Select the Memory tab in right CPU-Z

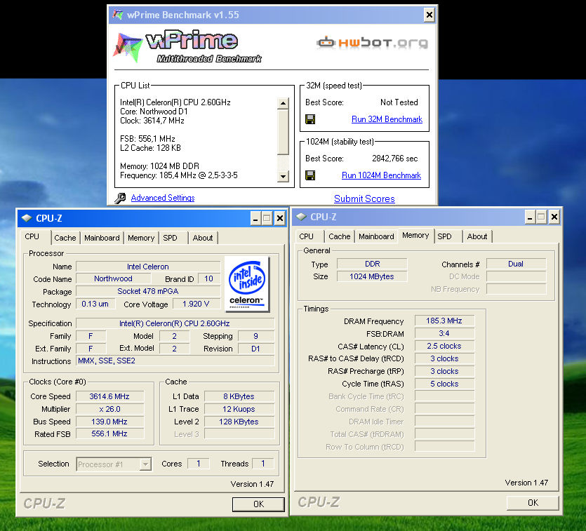[415, 235]
